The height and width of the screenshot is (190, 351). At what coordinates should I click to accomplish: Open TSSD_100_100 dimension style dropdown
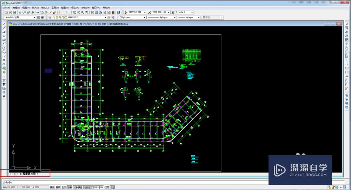(x=168, y=12)
